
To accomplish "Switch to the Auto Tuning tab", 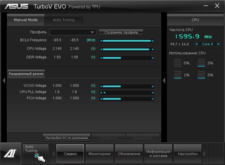I will (64, 20).
